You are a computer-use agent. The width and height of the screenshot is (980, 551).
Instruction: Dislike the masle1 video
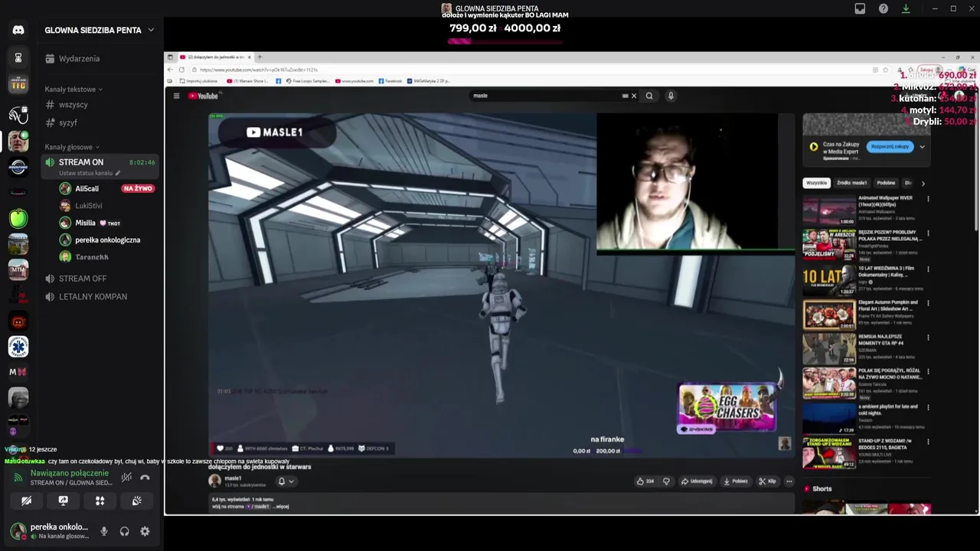click(x=666, y=481)
